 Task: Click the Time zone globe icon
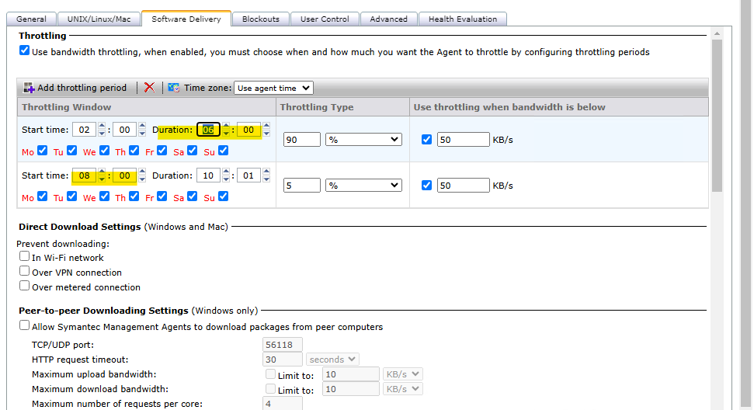(173, 89)
